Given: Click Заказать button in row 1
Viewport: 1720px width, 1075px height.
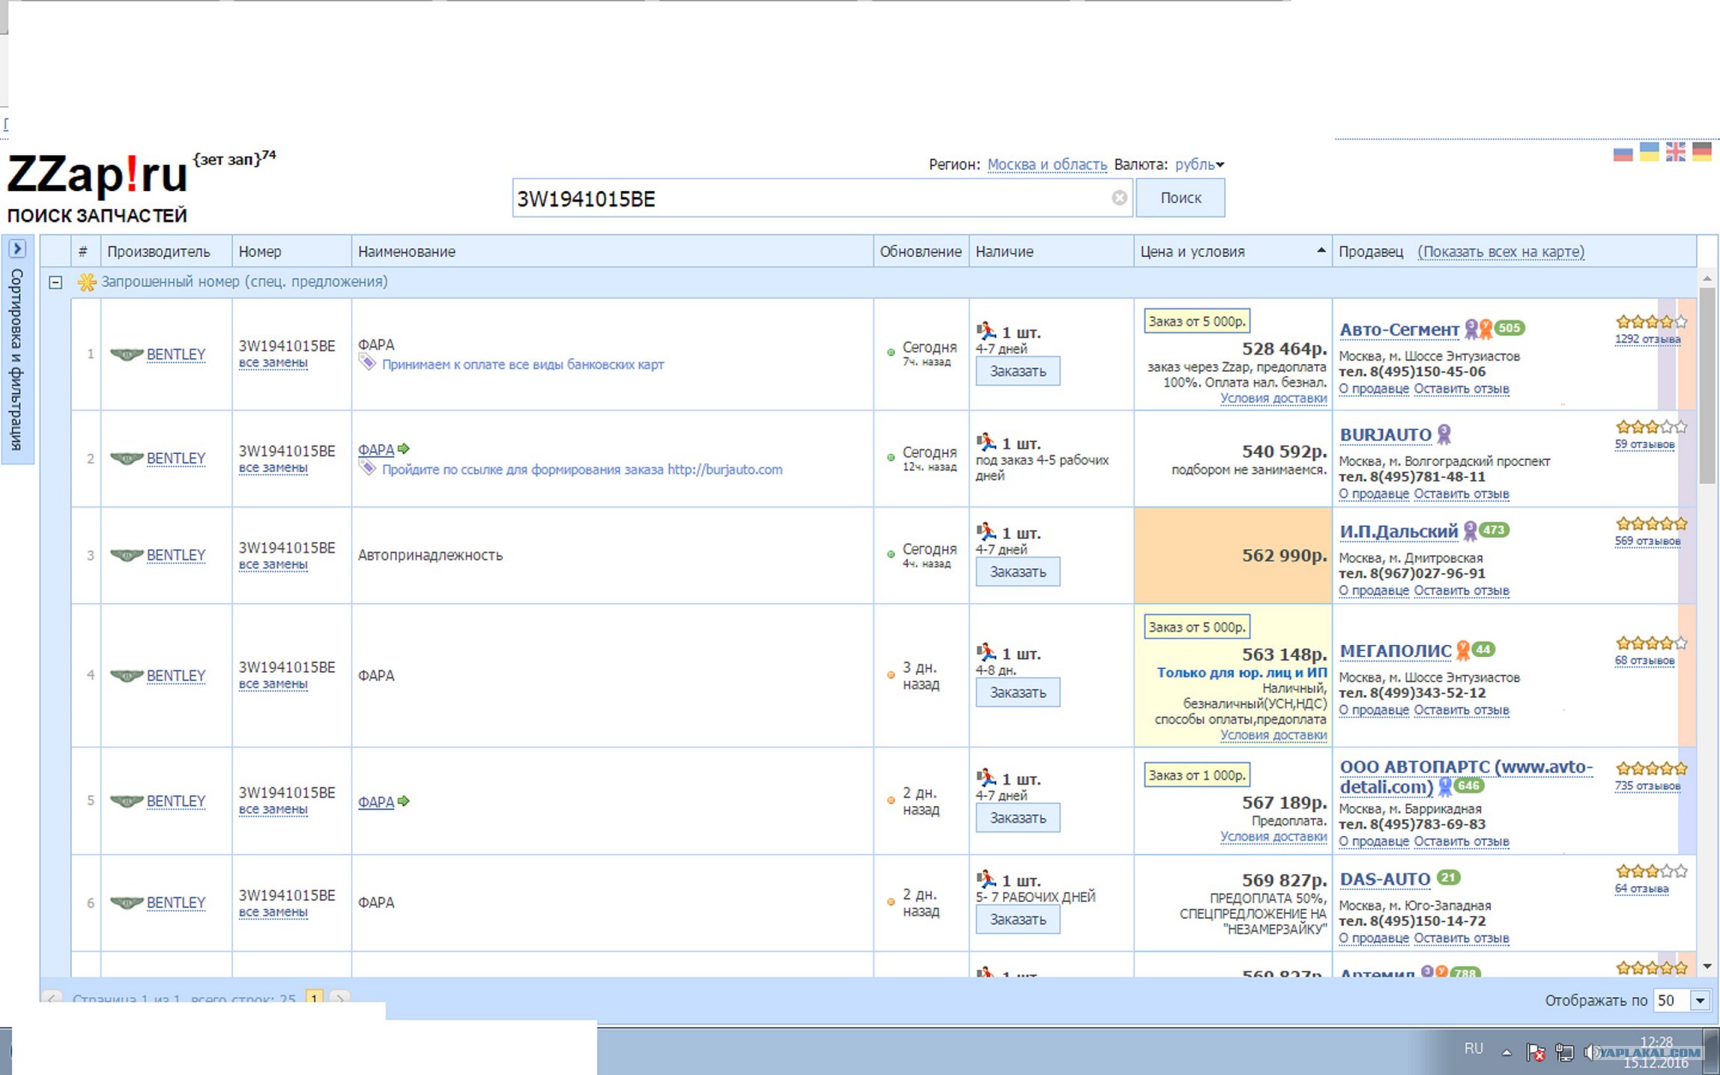Looking at the screenshot, I should (1018, 371).
